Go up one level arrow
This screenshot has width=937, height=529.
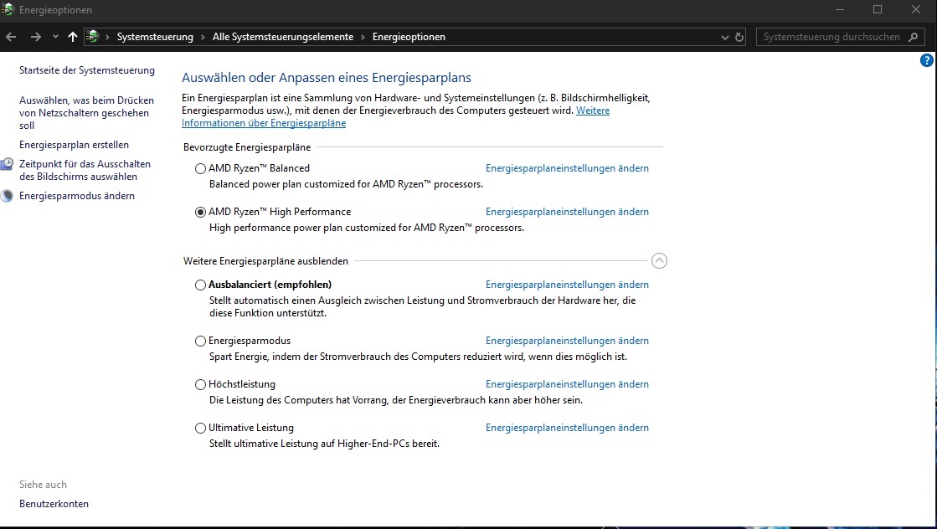click(x=73, y=37)
